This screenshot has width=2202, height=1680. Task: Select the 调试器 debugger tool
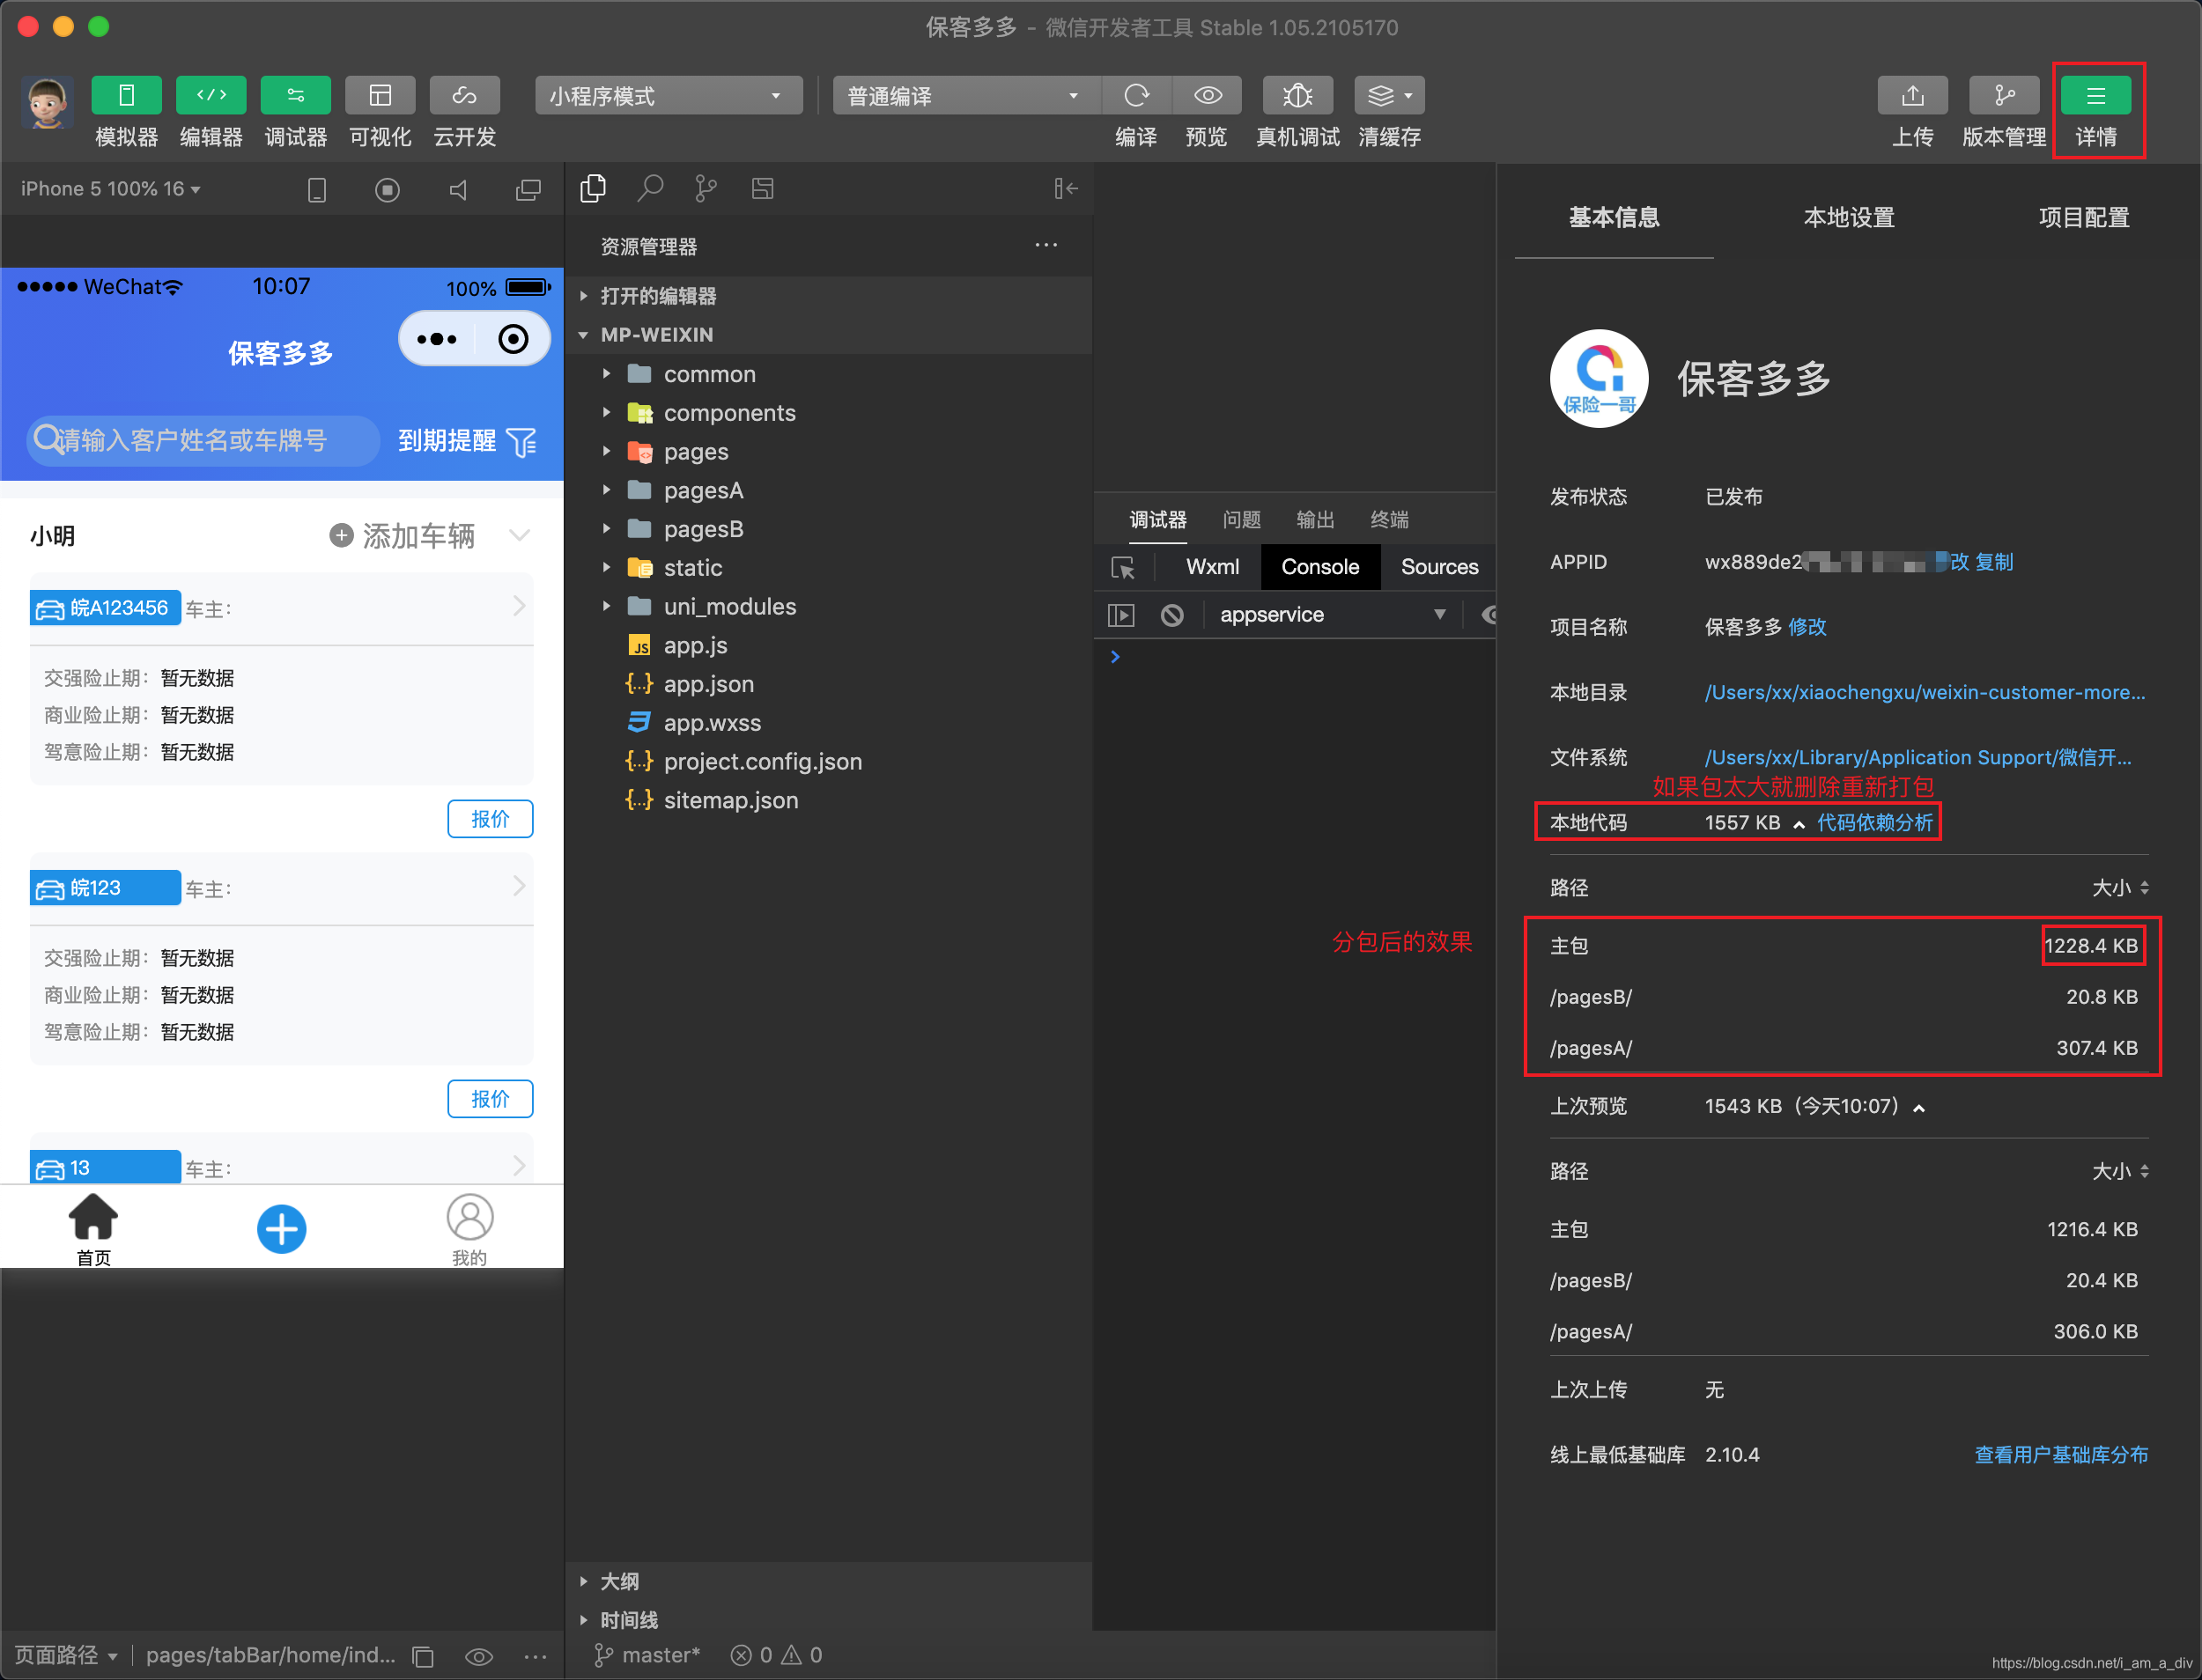[x=295, y=95]
